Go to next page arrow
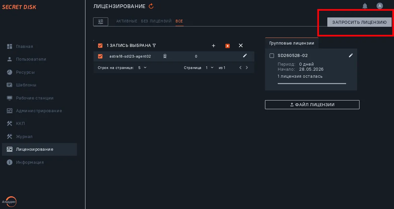This screenshot has height=209, width=394. [x=247, y=68]
